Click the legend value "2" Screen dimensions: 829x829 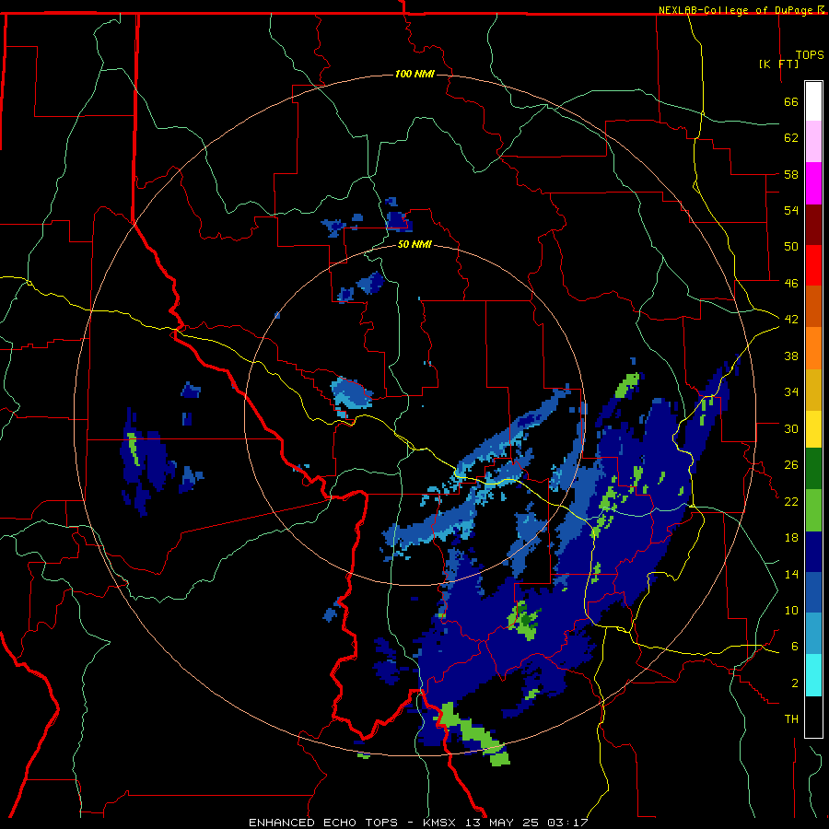tap(795, 683)
